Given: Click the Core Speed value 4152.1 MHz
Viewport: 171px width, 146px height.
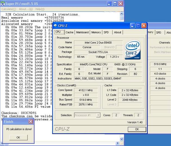Looking at the screenshot, I should (86, 90).
